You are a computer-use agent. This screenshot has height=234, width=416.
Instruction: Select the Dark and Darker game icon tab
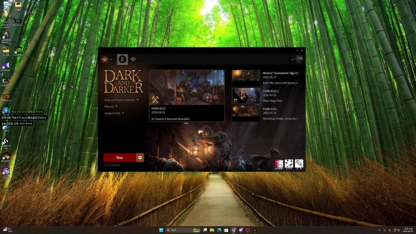(x=122, y=59)
